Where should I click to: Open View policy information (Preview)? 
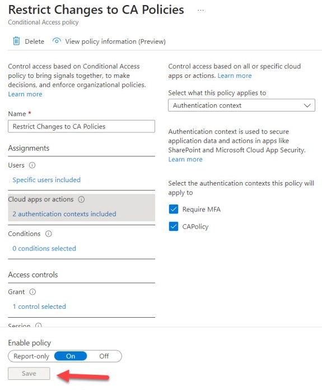click(x=115, y=41)
